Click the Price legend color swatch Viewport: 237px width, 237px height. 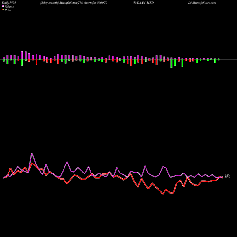3,10
